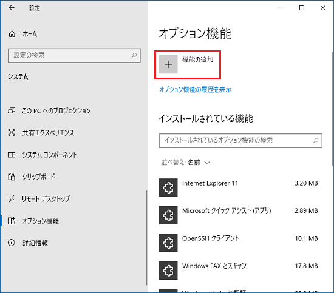This screenshot has width=334, height=293.
Task: Click the Windows FAX とスキャン puzzle icon
Action: [168, 270]
